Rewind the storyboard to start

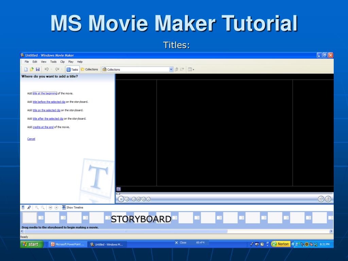pyautogui.click(x=50, y=208)
